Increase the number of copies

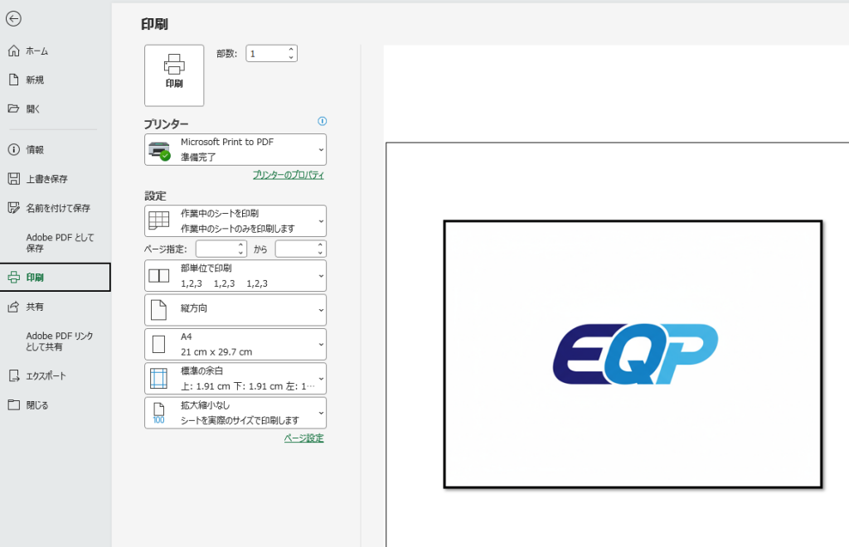291,50
